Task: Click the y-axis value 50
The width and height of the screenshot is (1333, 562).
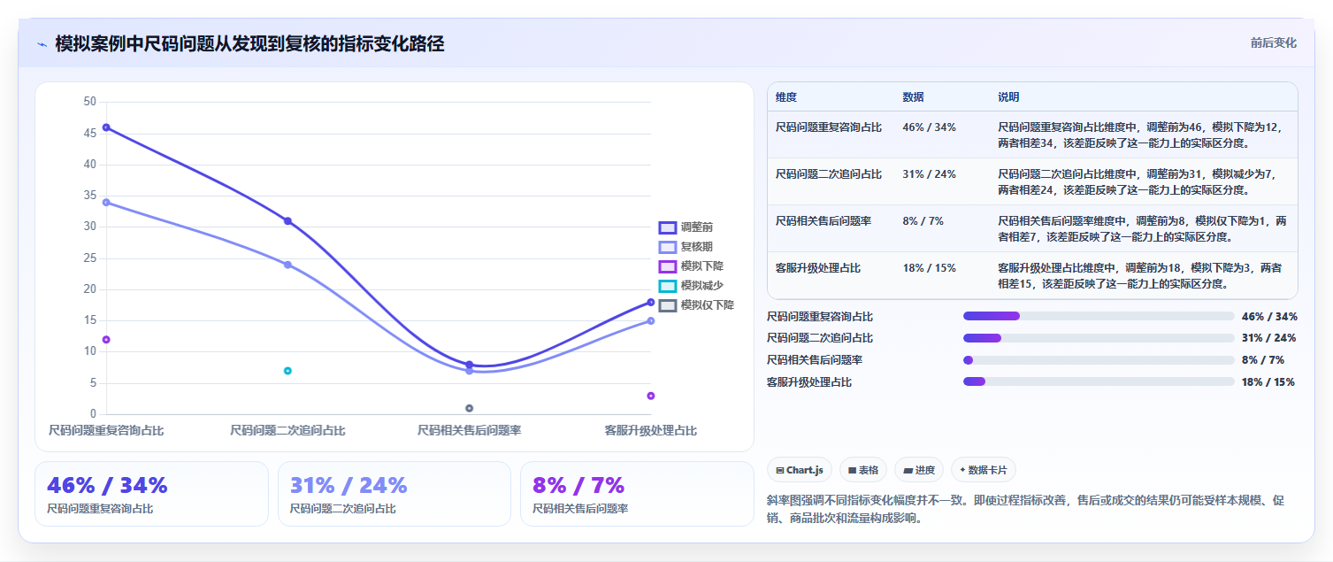Action: point(89,102)
